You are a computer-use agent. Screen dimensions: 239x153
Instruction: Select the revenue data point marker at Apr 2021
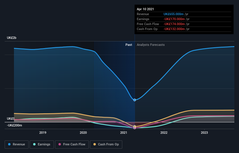point(134,100)
